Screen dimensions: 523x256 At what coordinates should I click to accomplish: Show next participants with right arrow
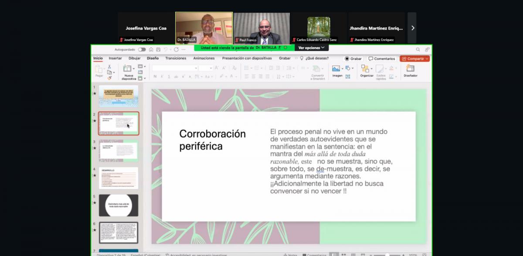click(412, 28)
